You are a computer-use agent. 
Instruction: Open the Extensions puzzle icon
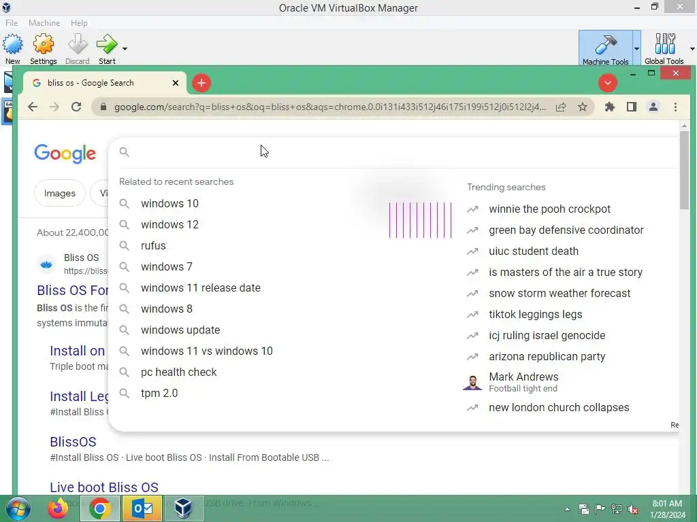tap(610, 107)
